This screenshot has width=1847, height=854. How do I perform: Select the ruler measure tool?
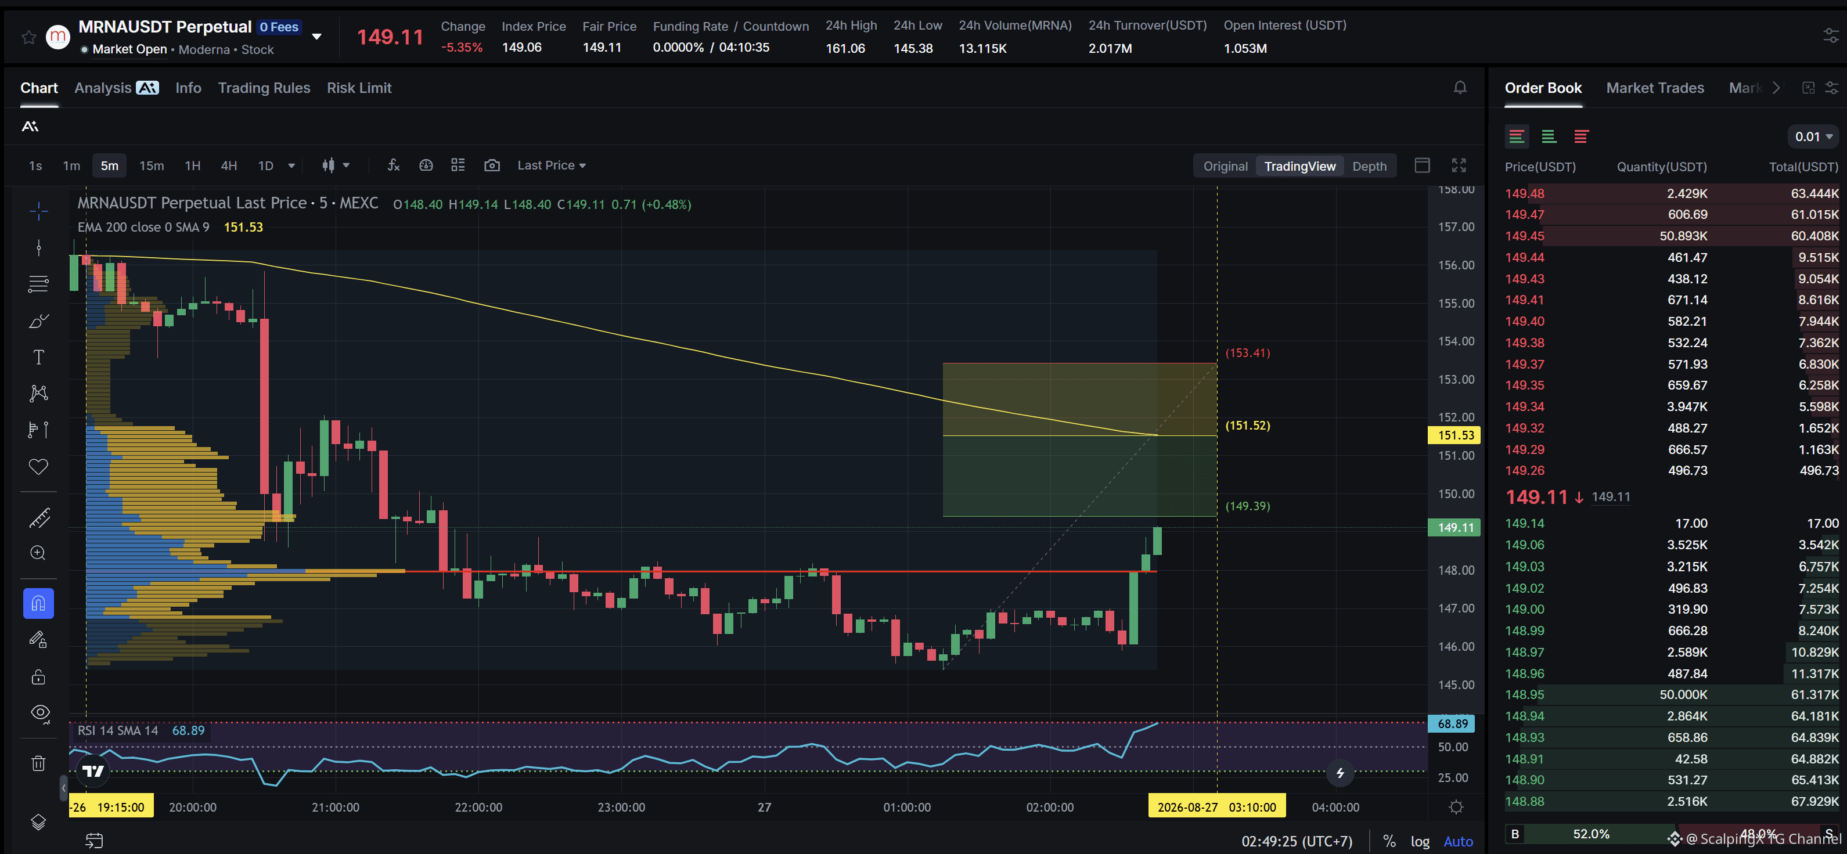[39, 517]
